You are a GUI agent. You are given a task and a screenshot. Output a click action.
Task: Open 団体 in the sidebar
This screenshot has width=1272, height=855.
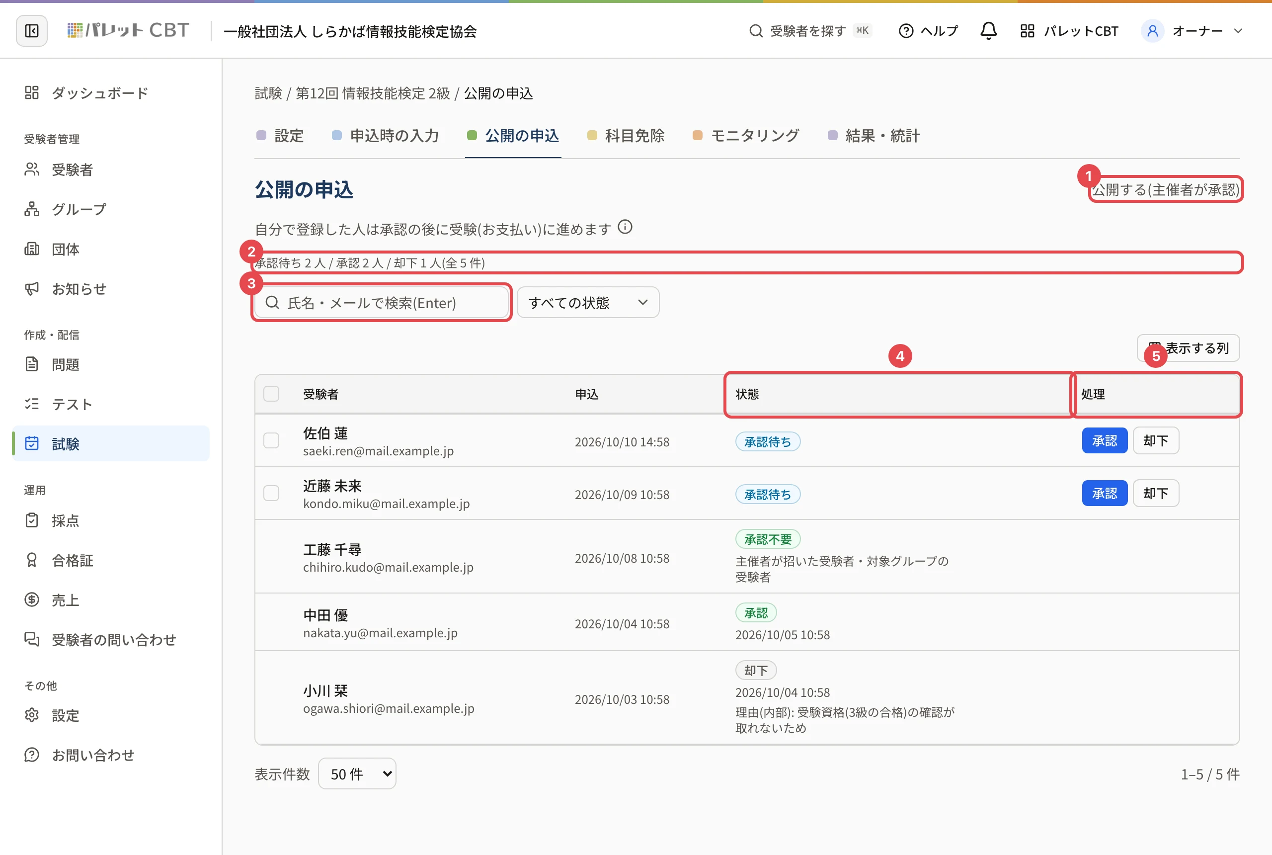pos(111,249)
